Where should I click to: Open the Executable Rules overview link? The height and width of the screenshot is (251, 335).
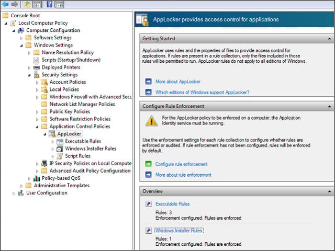pos(172,204)
